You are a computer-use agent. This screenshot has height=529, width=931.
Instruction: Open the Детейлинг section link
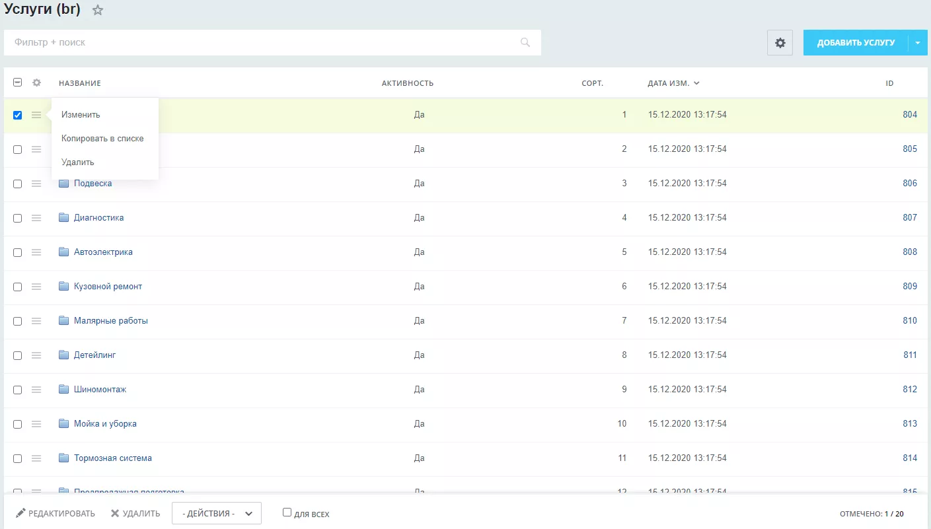(94, 355)
